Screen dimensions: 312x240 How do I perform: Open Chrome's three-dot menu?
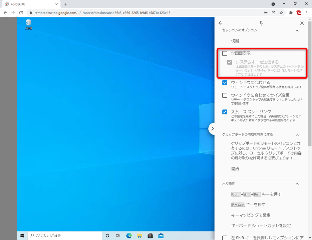tap(306, 13)
